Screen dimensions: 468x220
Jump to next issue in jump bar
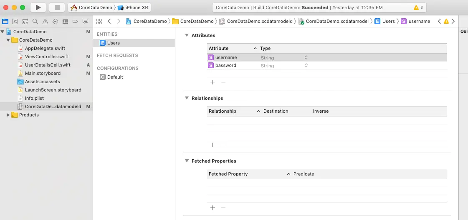[453, 21]
